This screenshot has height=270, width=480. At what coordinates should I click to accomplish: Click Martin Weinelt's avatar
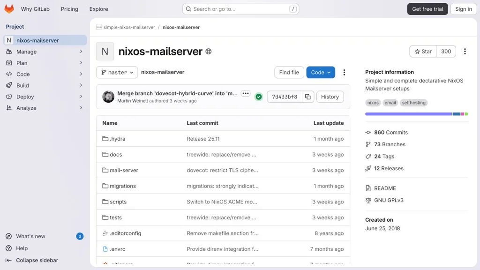108,97
